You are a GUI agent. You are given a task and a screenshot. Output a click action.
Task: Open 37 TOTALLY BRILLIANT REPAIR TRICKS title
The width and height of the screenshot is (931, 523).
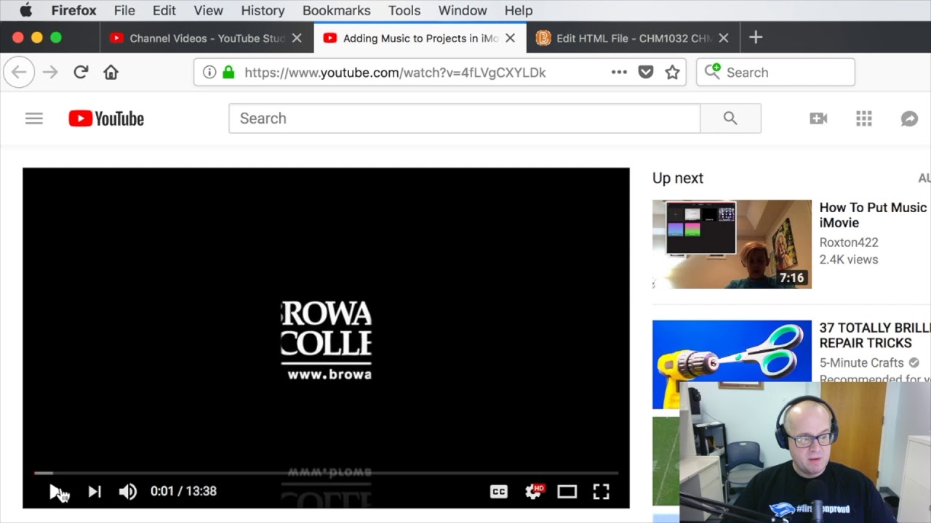pyautogui.click(x=875, y=335)
